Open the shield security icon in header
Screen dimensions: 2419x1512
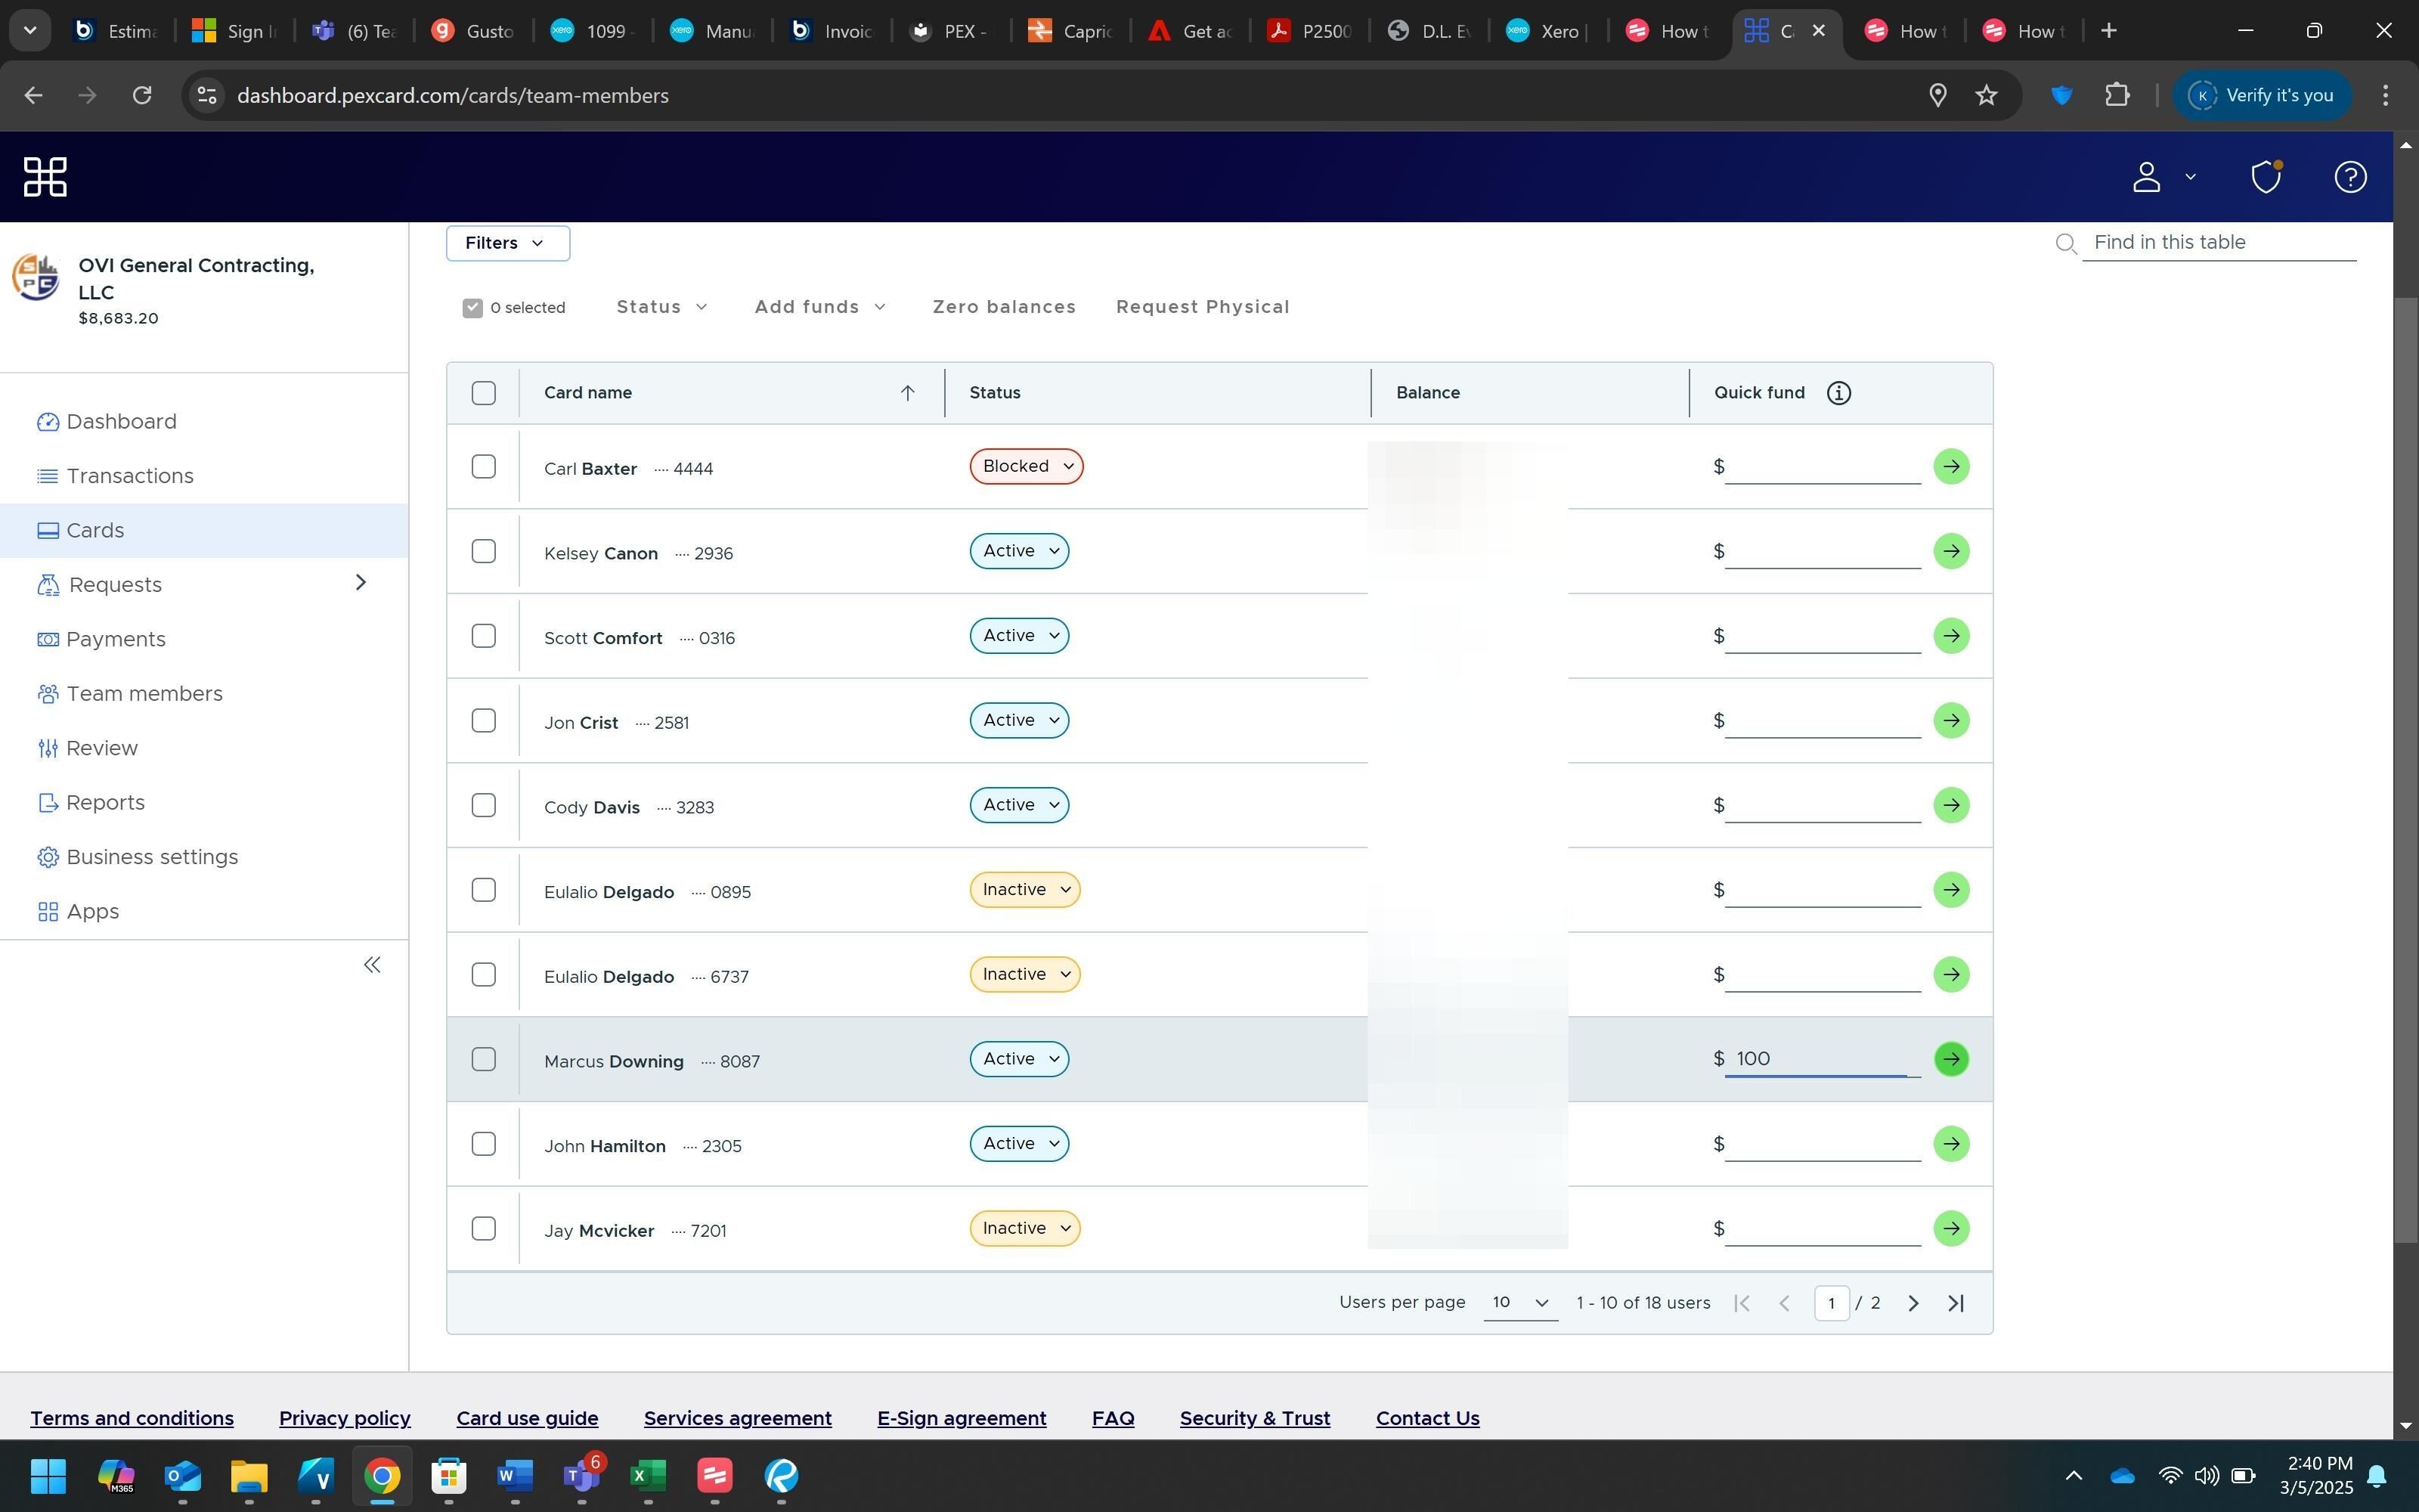pyautogui.click(x=2265, y=177)
